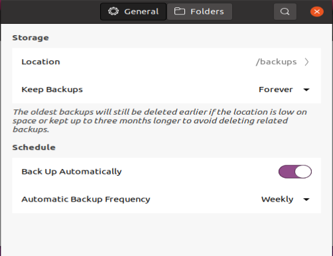The height and width of the screenshot is (256, 333).
Task: Click the Forever dropdown arrow
Action: tap(306, 90)
